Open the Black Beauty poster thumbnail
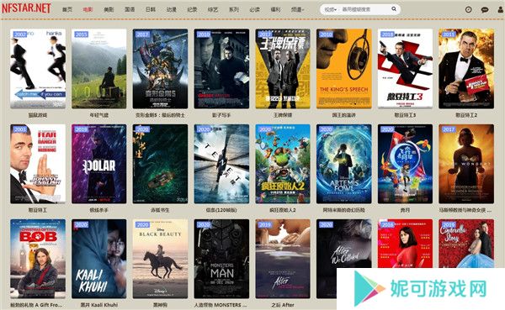This screenshot has width=505, height=310. pyautogui.click(x=160, y=259)
